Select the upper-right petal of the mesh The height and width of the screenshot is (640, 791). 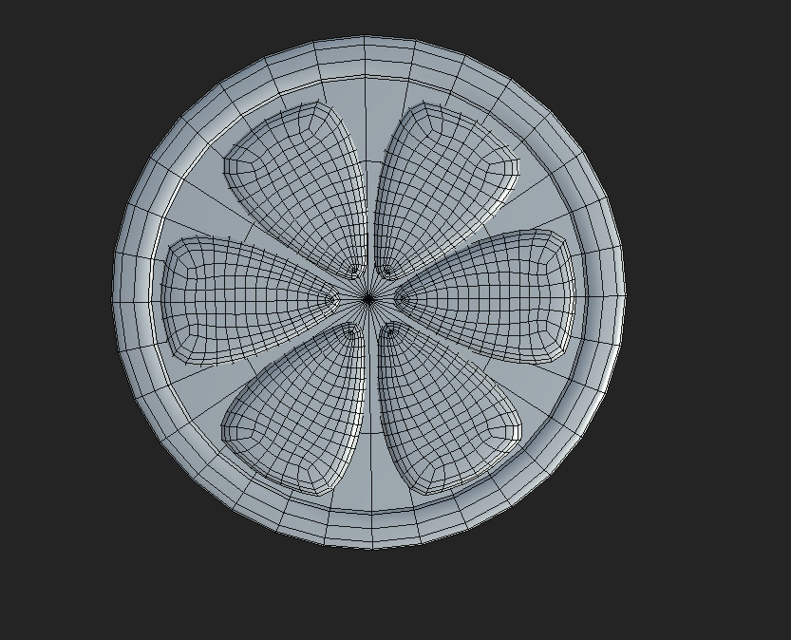447,191
